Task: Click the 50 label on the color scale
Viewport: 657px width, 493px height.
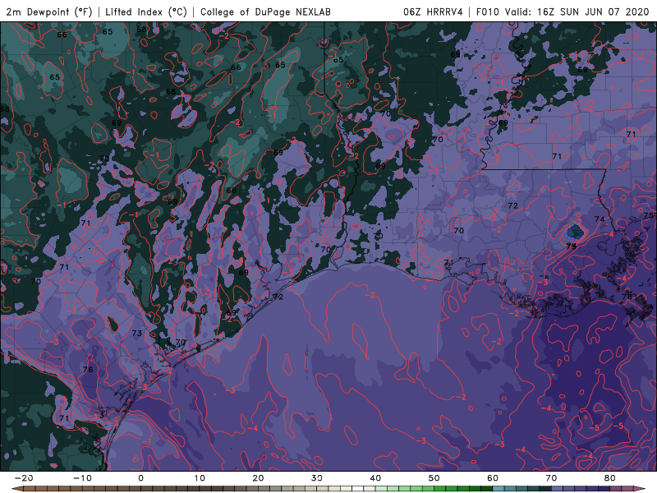Action: tap(434, 478)
